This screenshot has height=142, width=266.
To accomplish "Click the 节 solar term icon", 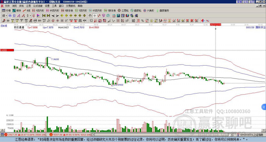I will (x=104, y=16).
